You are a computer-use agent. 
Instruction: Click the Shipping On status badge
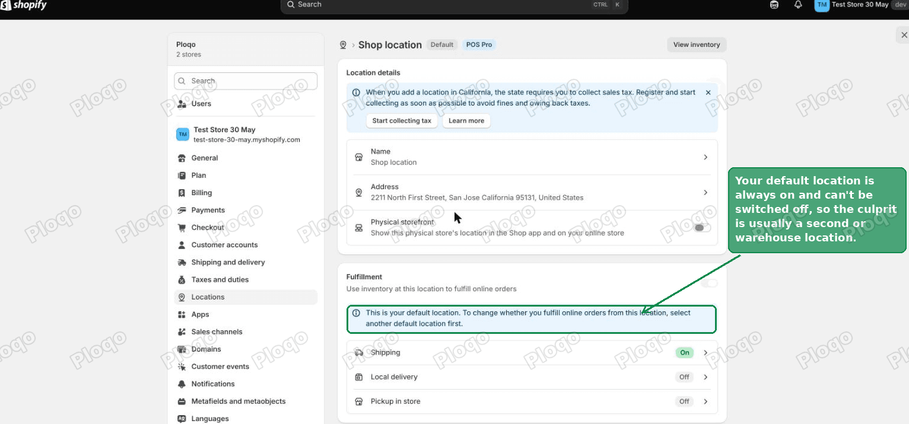point(685,353)
